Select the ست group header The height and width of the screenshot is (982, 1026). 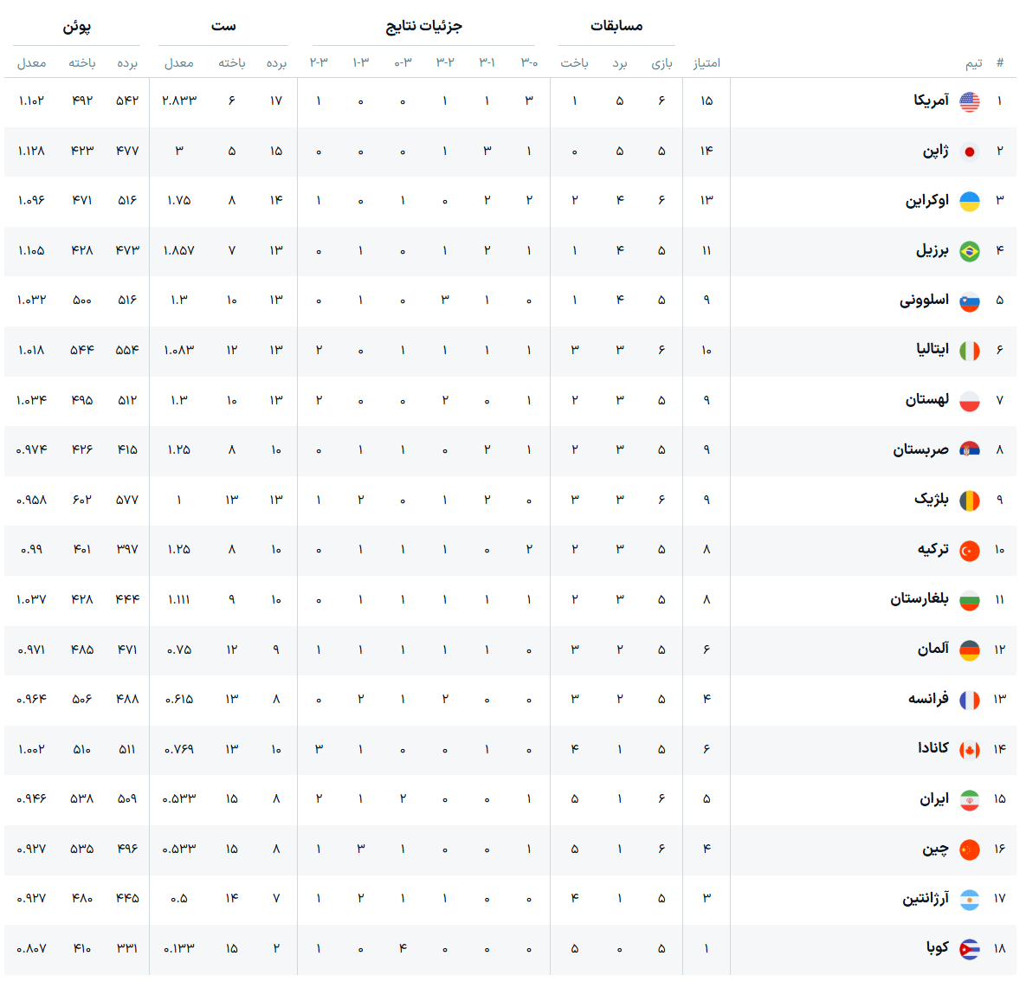point(223,26)
